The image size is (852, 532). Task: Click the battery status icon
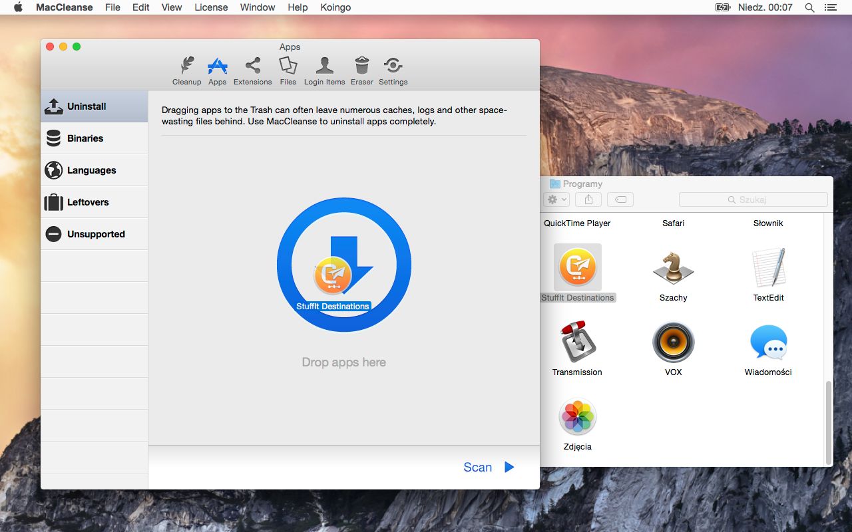coord(723,7)
